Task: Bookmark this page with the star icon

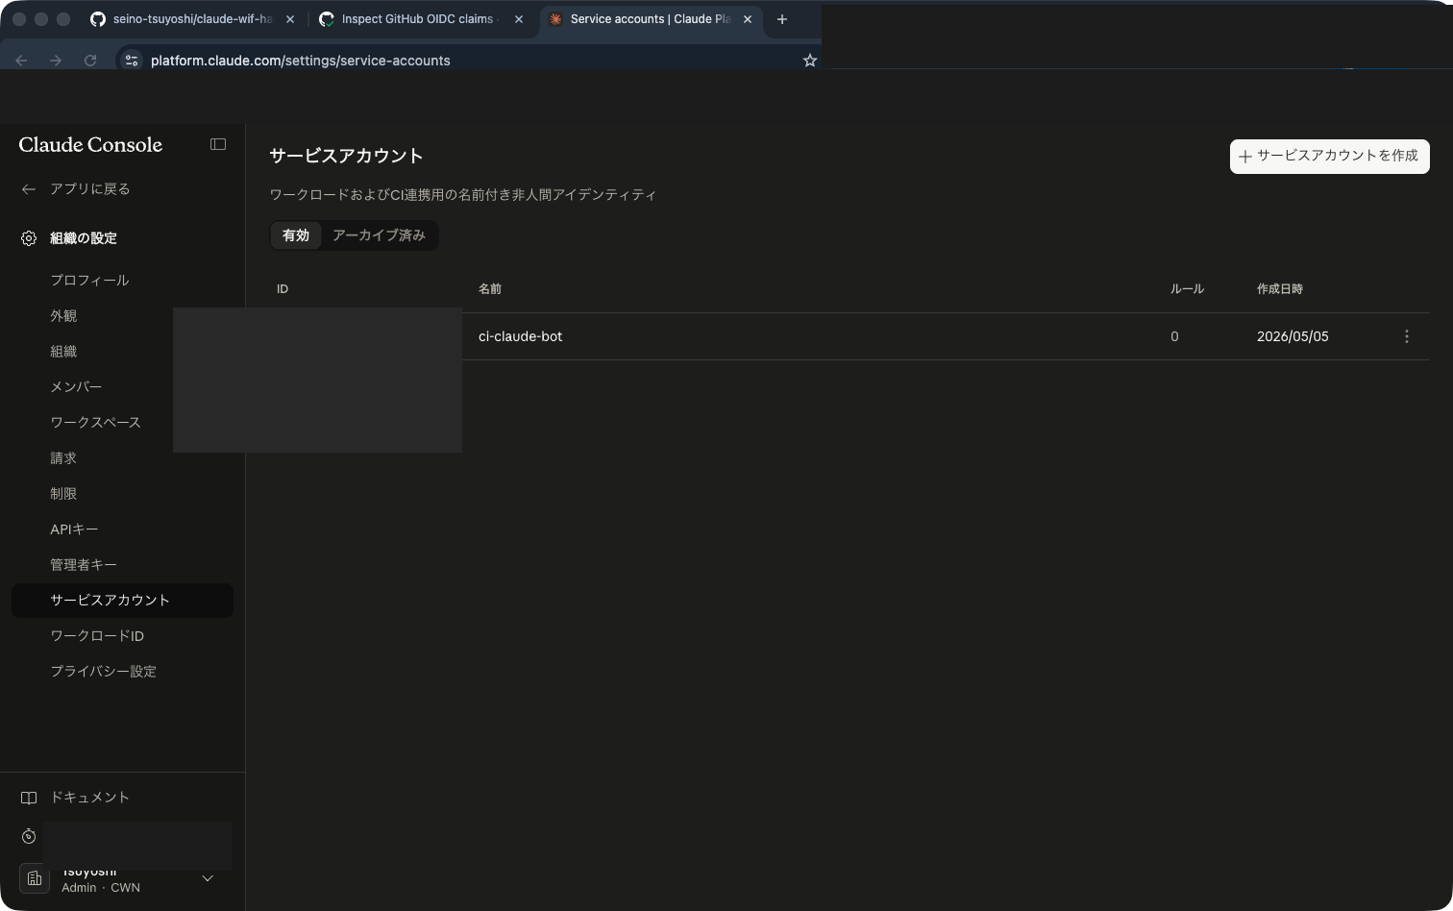Action: coord(810,61)
